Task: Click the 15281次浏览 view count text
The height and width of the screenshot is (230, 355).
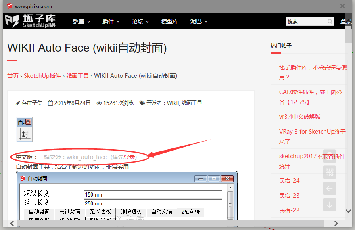Action: pos(119,103)
